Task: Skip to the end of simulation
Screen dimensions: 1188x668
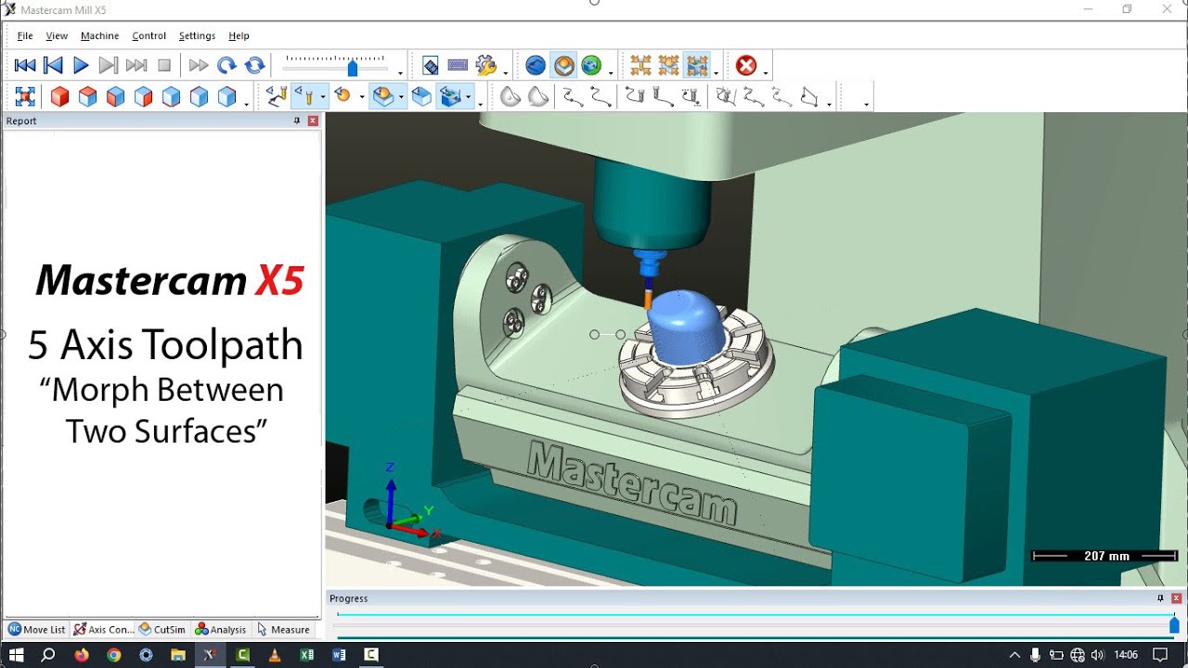Action: (x=136, y=65)
